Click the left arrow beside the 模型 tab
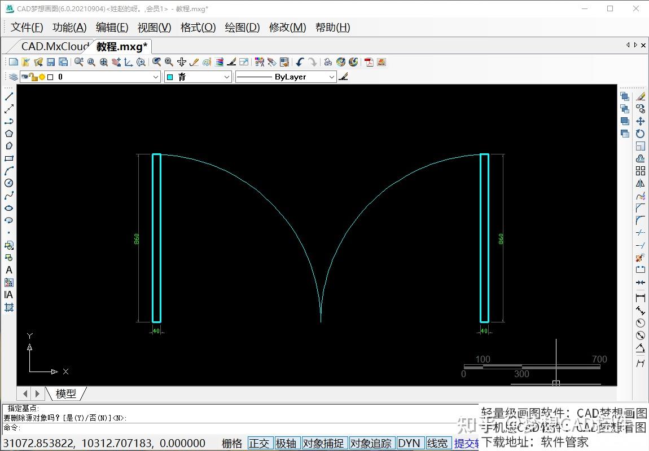This screenshot has width=649, height=451. point(25,393)
